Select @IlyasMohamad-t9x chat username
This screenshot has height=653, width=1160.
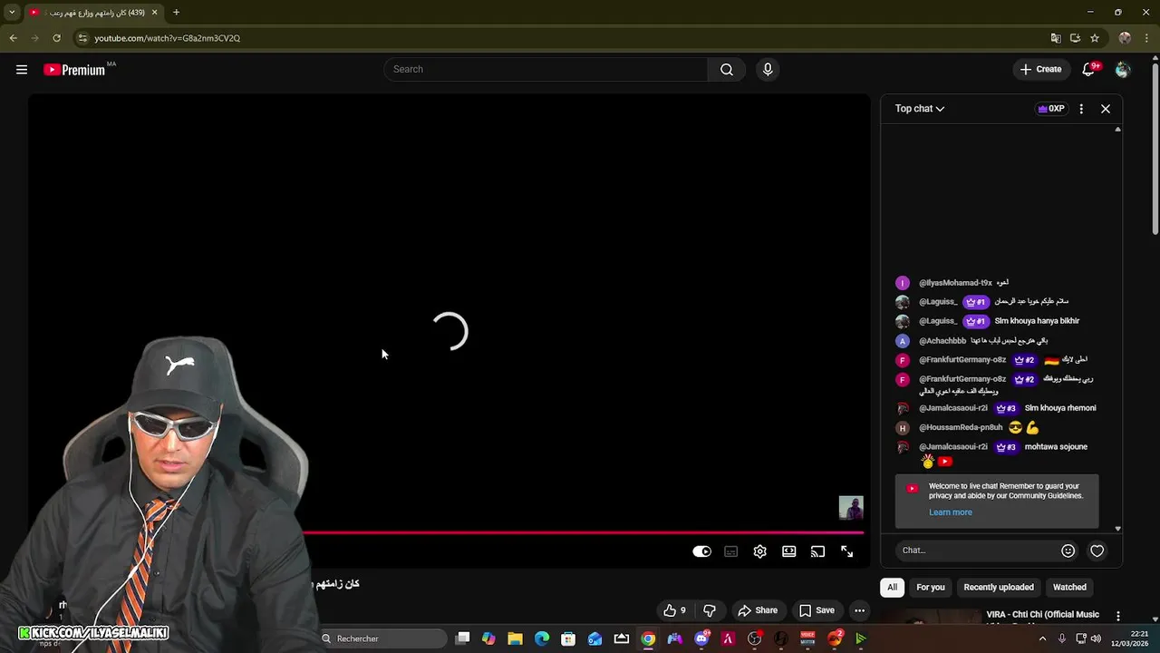pyautogui.click(x=955, y=283)
